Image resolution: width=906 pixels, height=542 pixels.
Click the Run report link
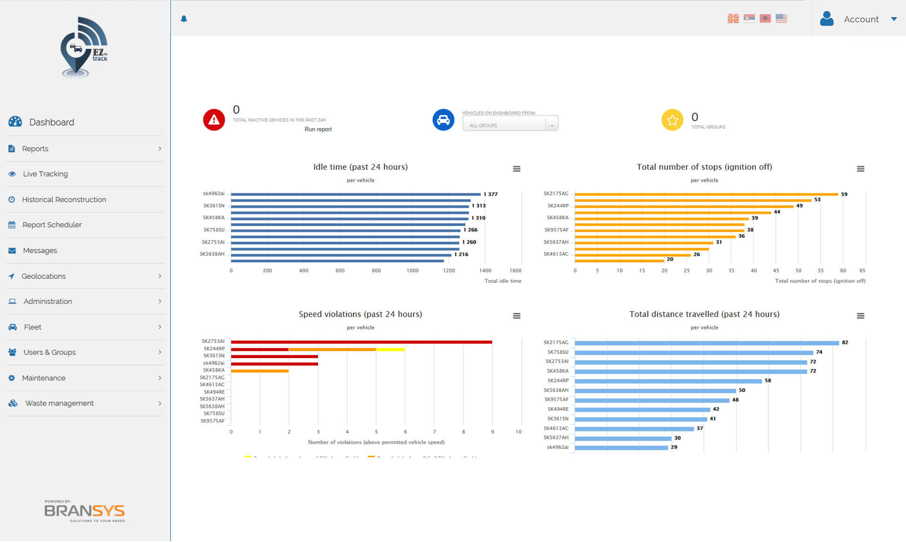tap(318, 129)
